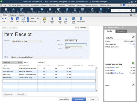This screenshot has height=102, width=137.
Task: Click the Ref. No. input field
Action: [x=76, y=45]
